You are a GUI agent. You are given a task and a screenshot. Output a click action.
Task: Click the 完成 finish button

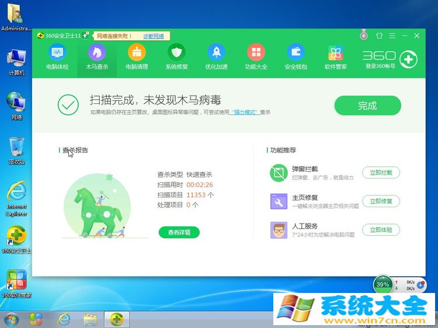367,105
